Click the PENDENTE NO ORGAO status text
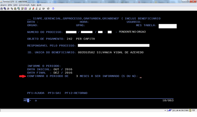Image resolution: width=197 pixels, height=117 pixels. (132, 32)
